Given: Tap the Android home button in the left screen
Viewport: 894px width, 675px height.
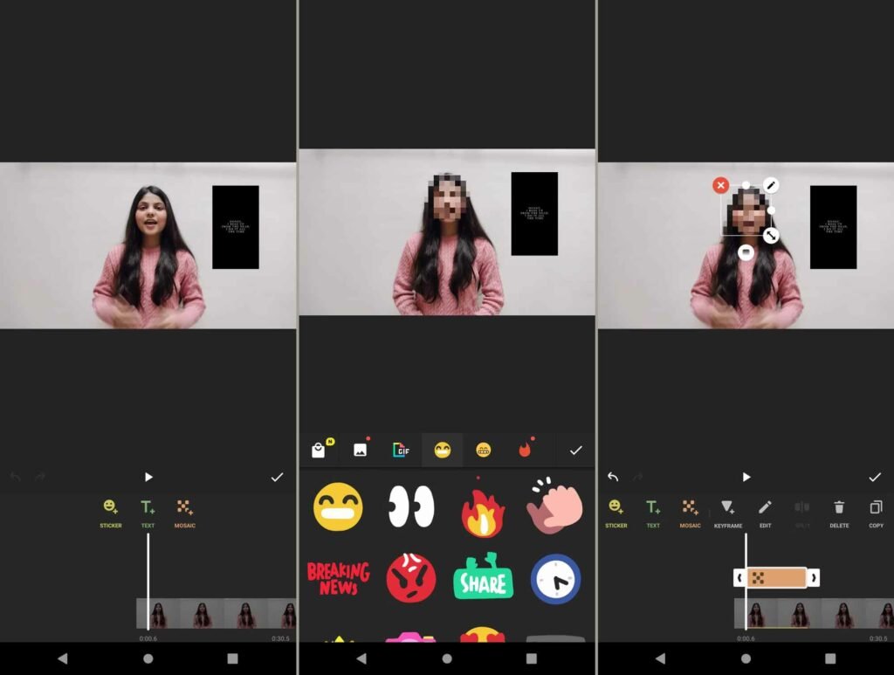Looking at the screenshot, I should [x=148, y=658].
